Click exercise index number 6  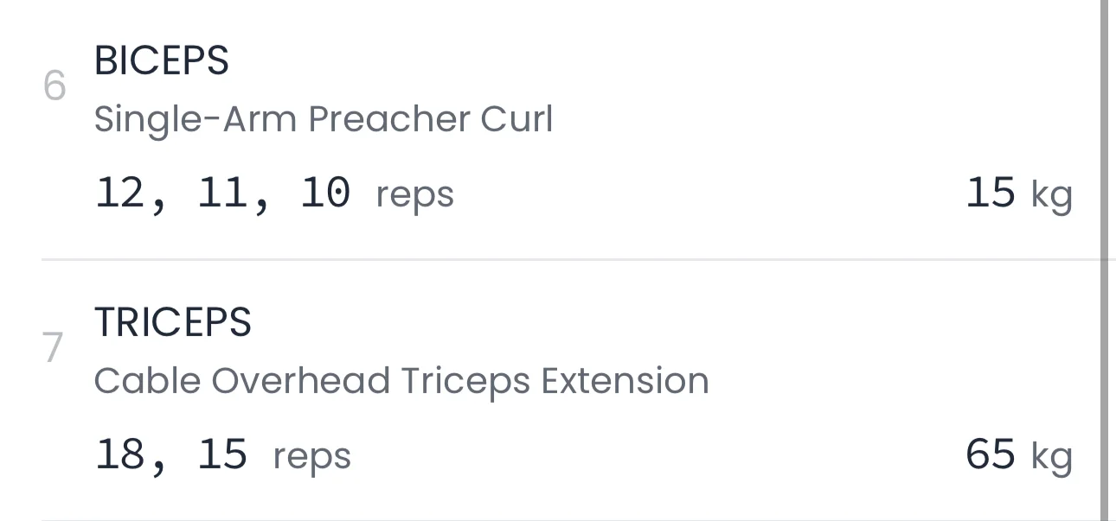tap(55, 86)
